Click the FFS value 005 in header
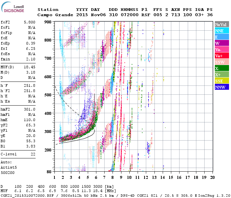 coord(158,15)
